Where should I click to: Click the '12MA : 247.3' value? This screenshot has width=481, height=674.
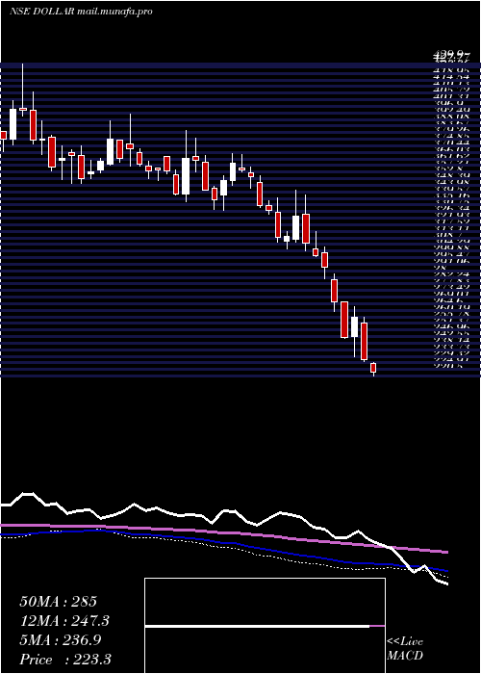click(64, 621)
